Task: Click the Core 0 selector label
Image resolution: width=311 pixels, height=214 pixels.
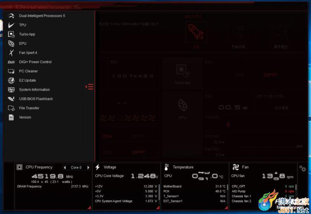Action: [x=76, y=168]
